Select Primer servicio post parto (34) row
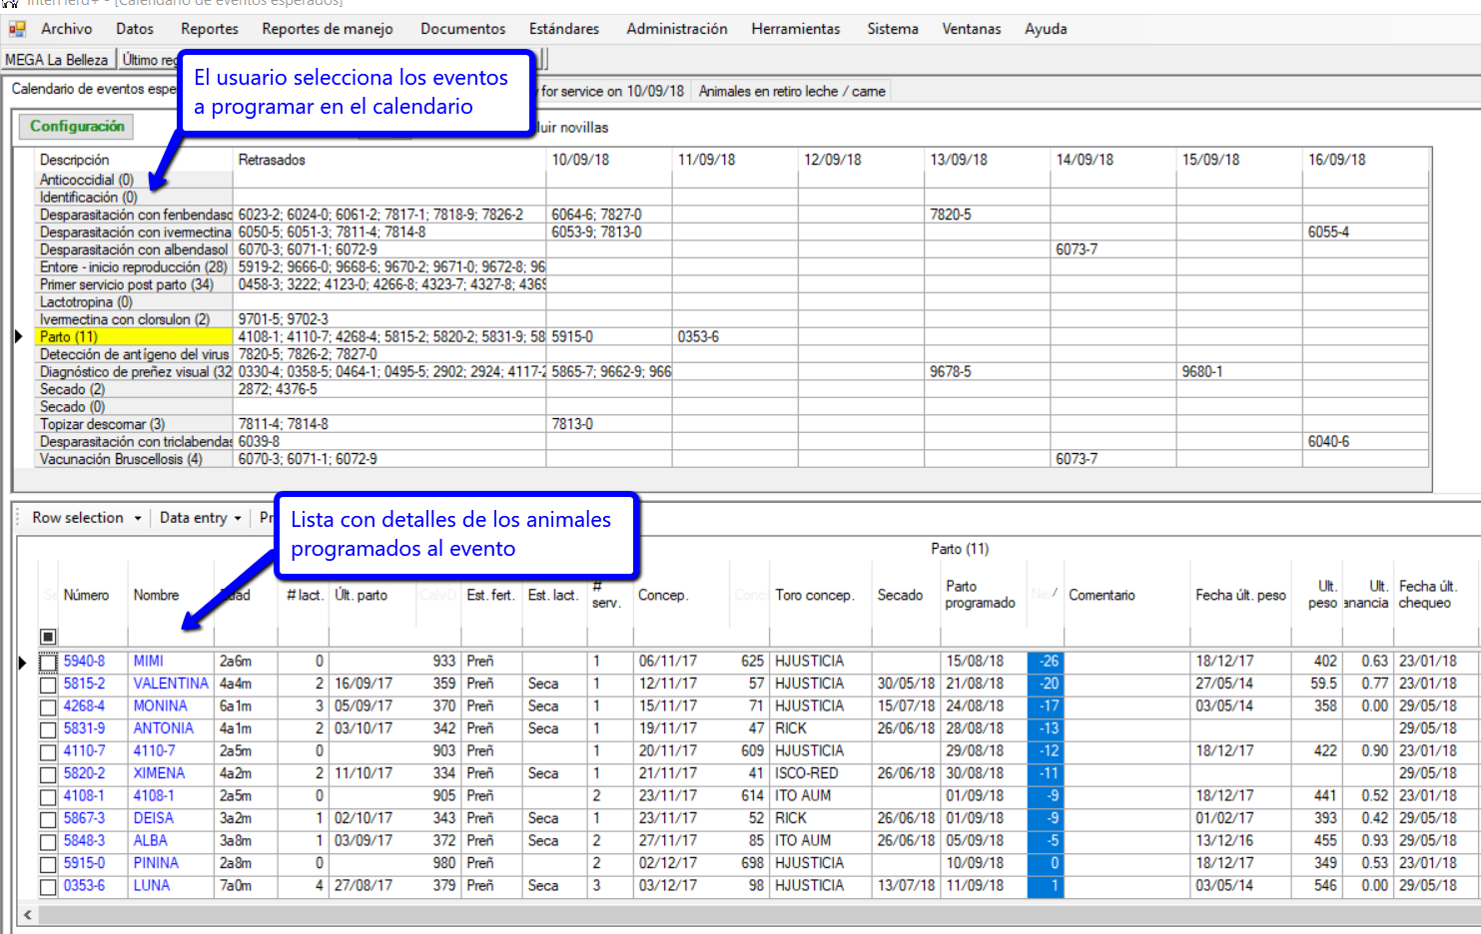Screen dimensions: 1481x934 [x=134, y=284]
